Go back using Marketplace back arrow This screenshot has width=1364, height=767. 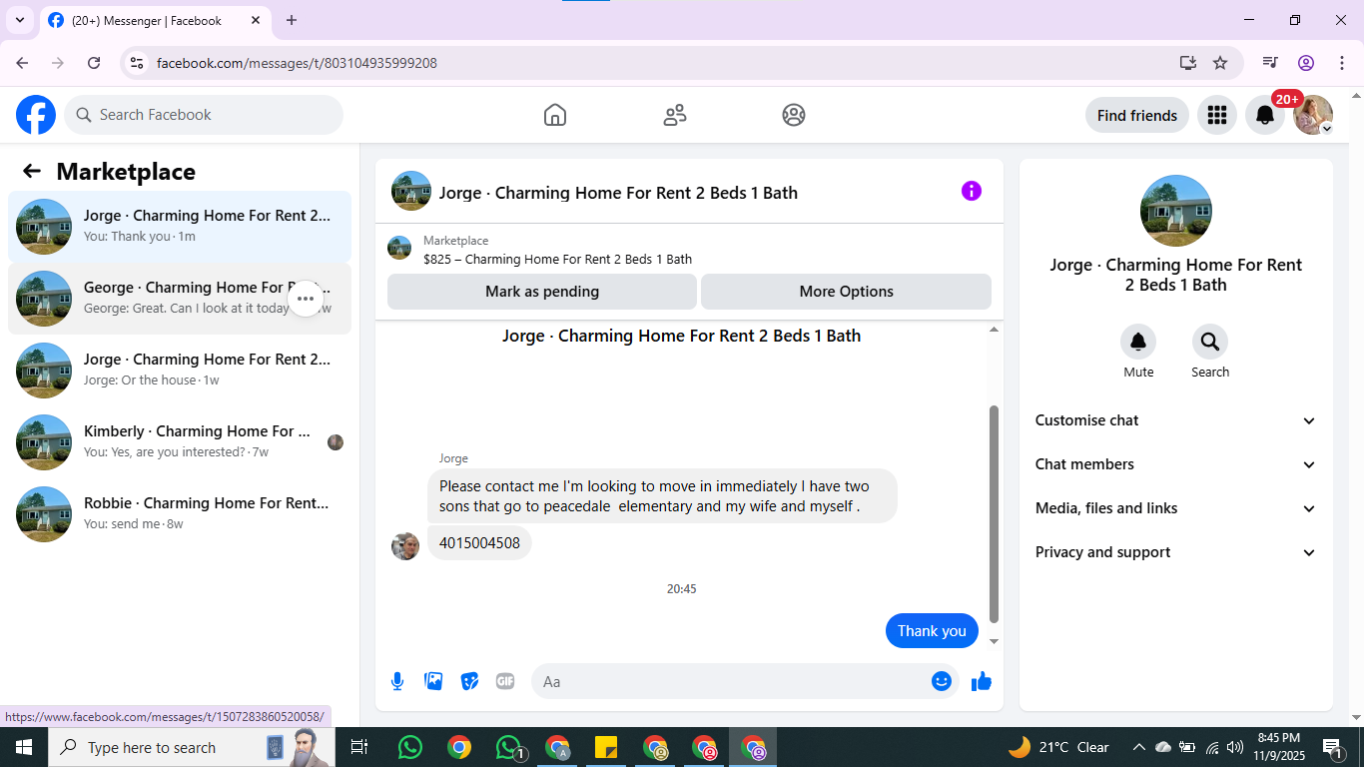32,171
